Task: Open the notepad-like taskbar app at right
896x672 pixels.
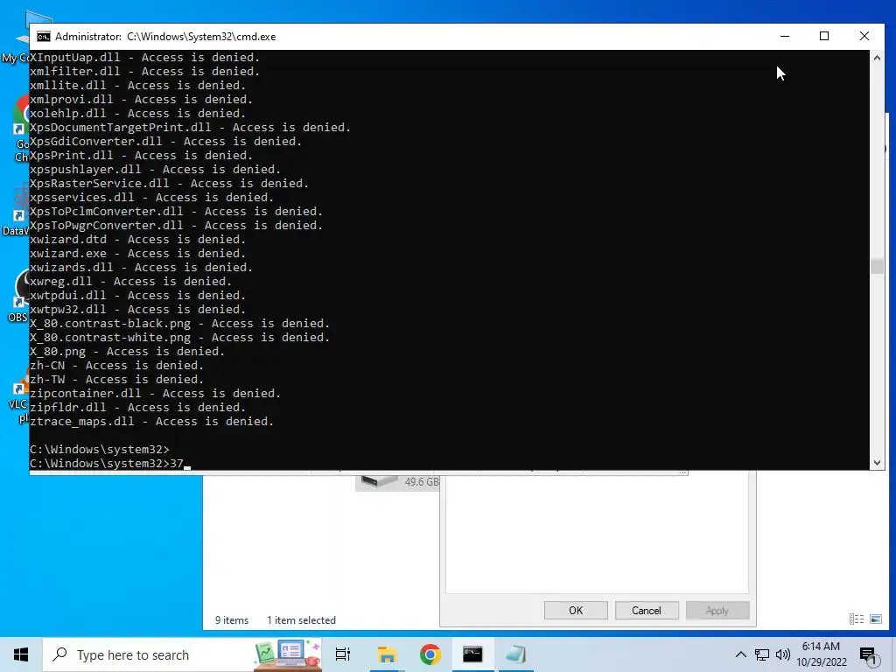Action: point(516,654)
